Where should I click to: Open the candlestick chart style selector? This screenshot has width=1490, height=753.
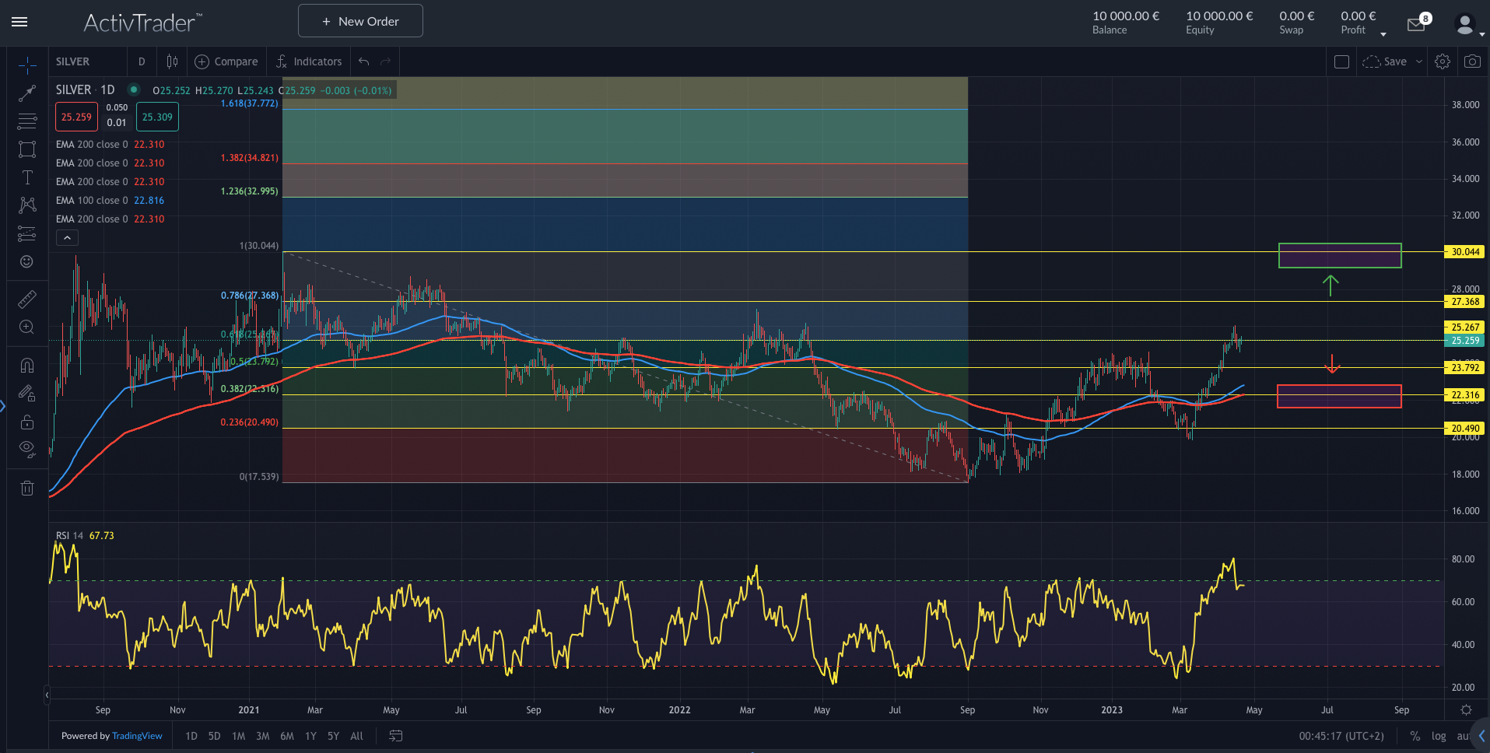(172, 61)
